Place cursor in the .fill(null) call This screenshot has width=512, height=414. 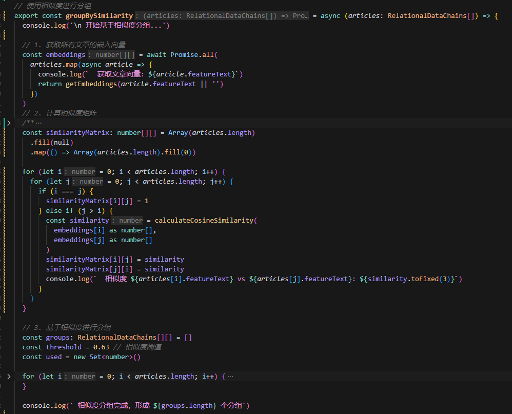coord(52,142)
